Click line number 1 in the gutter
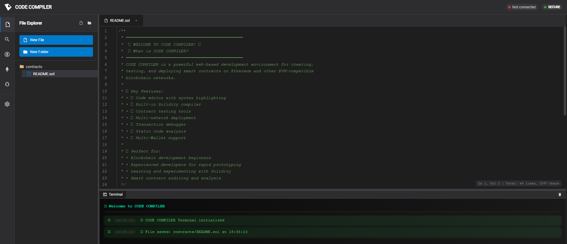Image resolution: width=567 pixels, height=244 pixels. pyautogui.click(x=106, y=31)
